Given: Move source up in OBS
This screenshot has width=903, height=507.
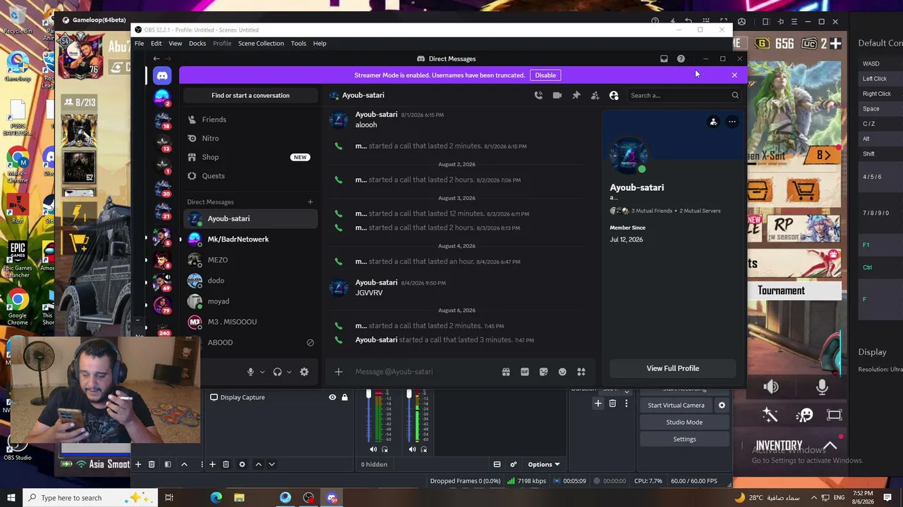Looking at the screenshot, I should tap(258, 464).
